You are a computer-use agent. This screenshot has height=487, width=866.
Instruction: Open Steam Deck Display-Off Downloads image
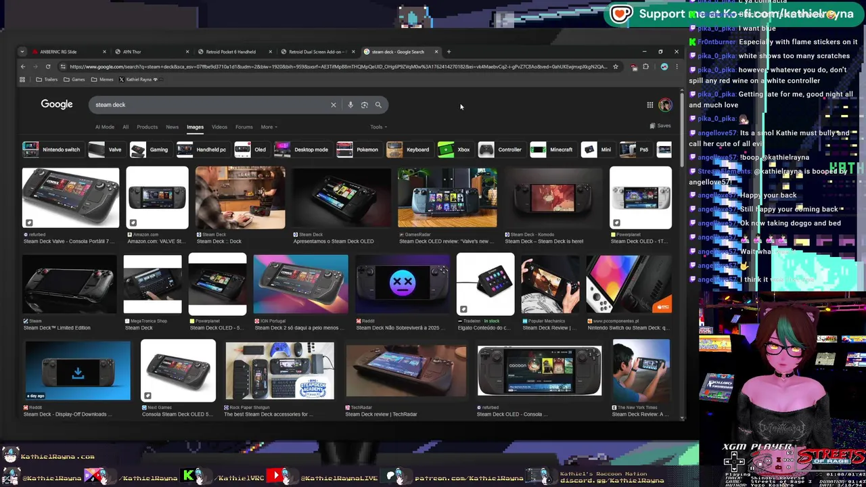(77, 371)
